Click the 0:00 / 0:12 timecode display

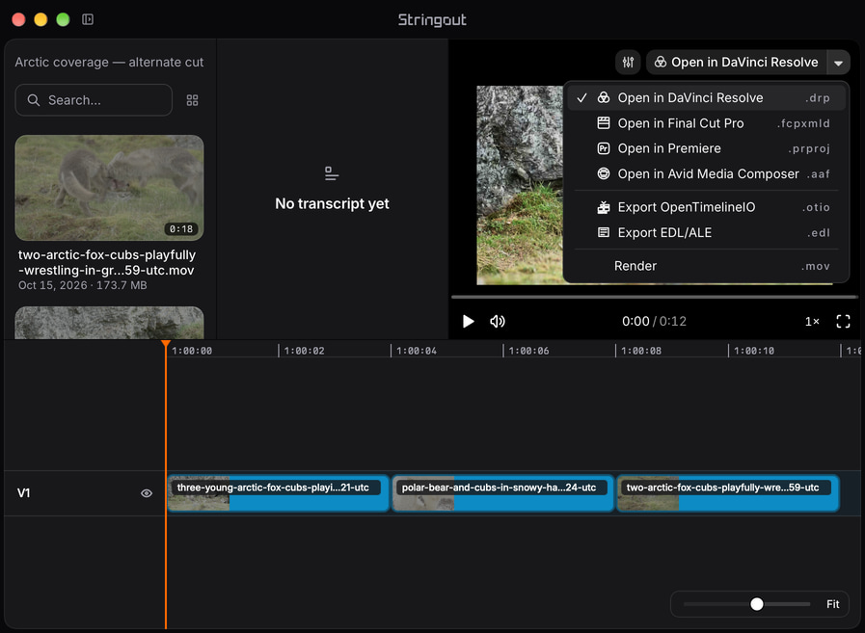654,322
